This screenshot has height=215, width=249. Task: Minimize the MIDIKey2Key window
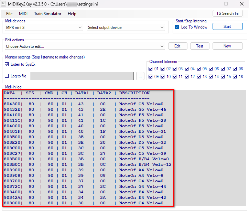210,4
